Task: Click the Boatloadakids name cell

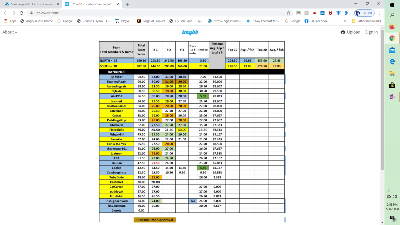Action: (x=116, y=106)
